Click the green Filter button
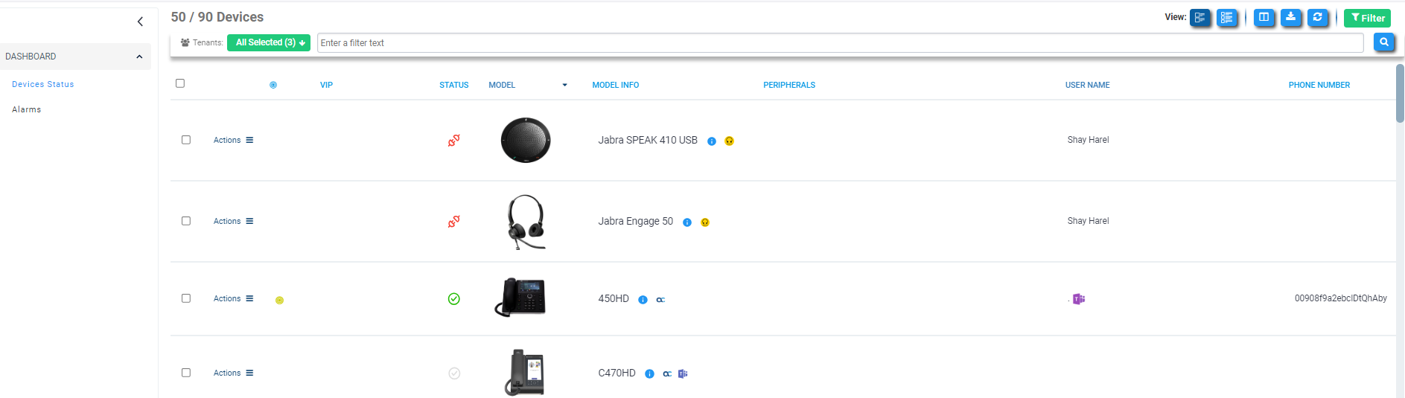The height and width of the screenshot is (398, 1405). point(1367,18)
